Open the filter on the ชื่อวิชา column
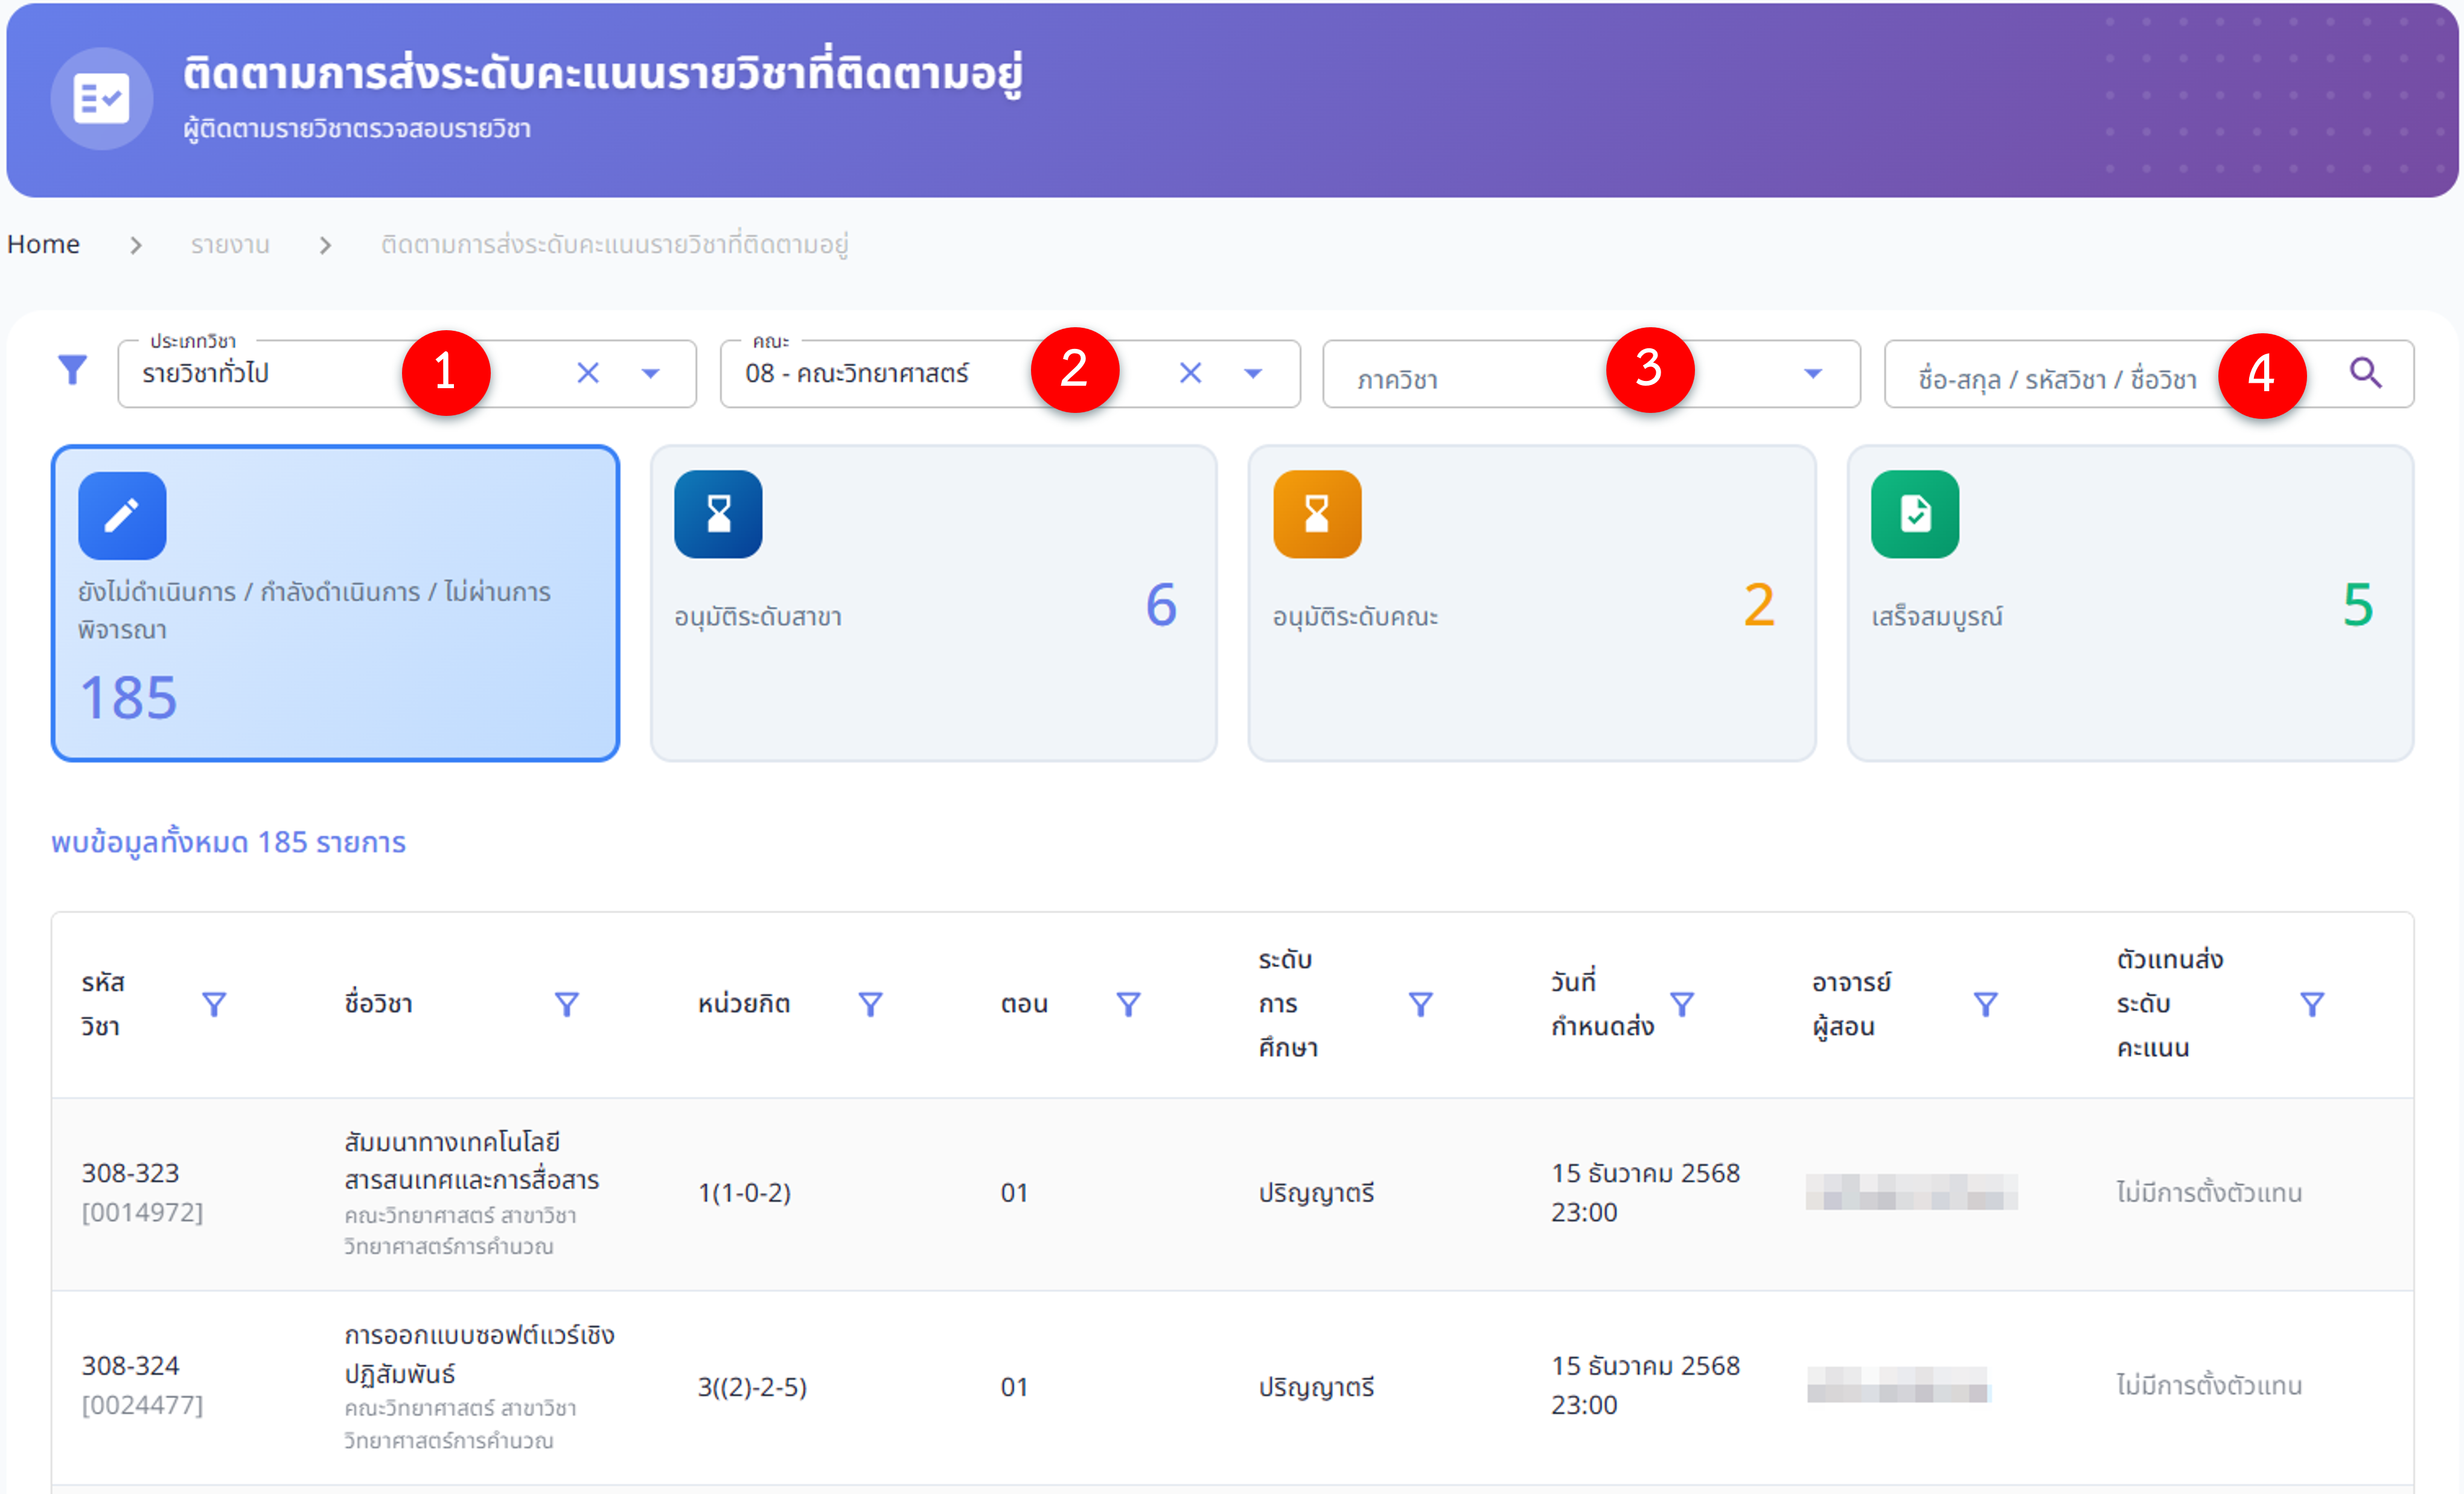2464x1494 pixels. tap(566, 1003)
